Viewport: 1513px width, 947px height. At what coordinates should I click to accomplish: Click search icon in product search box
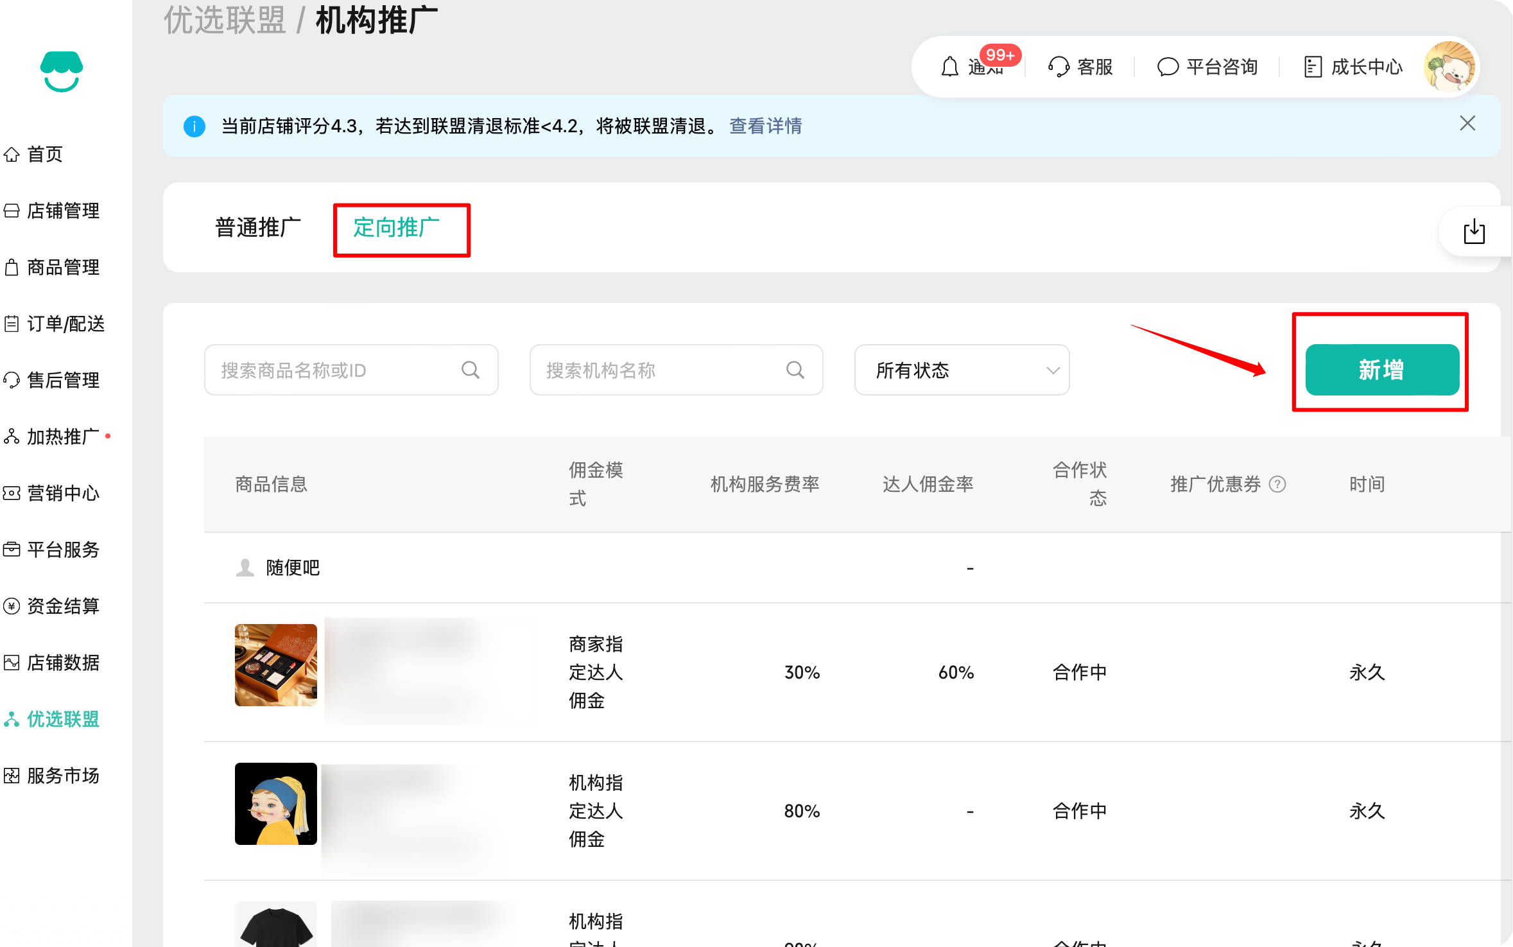click(x=471, y=370)
